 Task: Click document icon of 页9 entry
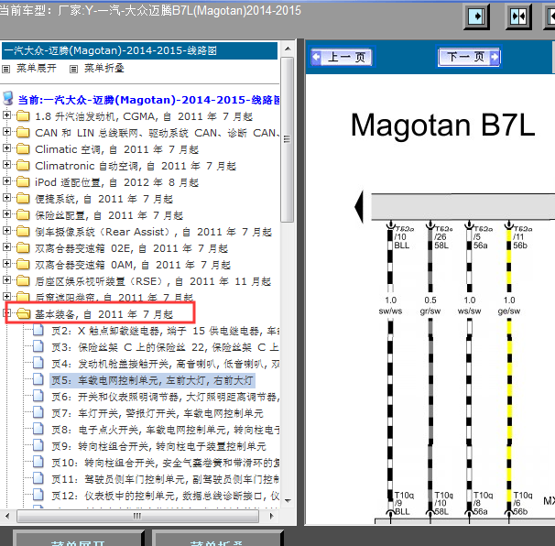click(x=38, y=445)
